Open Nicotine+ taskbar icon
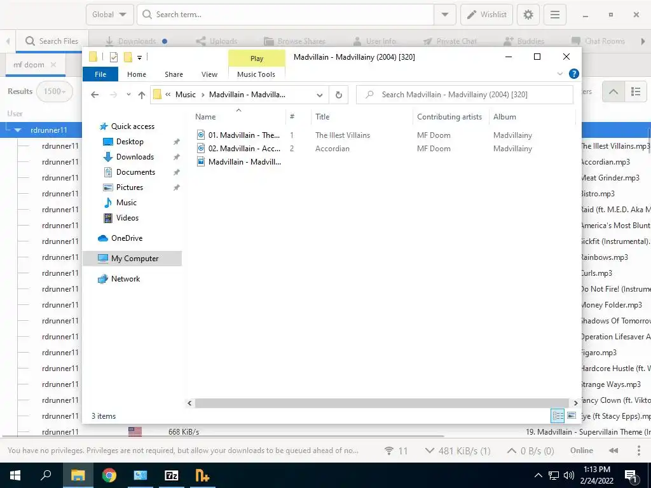Viewport: 651px width, 488px height. (x=202, y=475)
